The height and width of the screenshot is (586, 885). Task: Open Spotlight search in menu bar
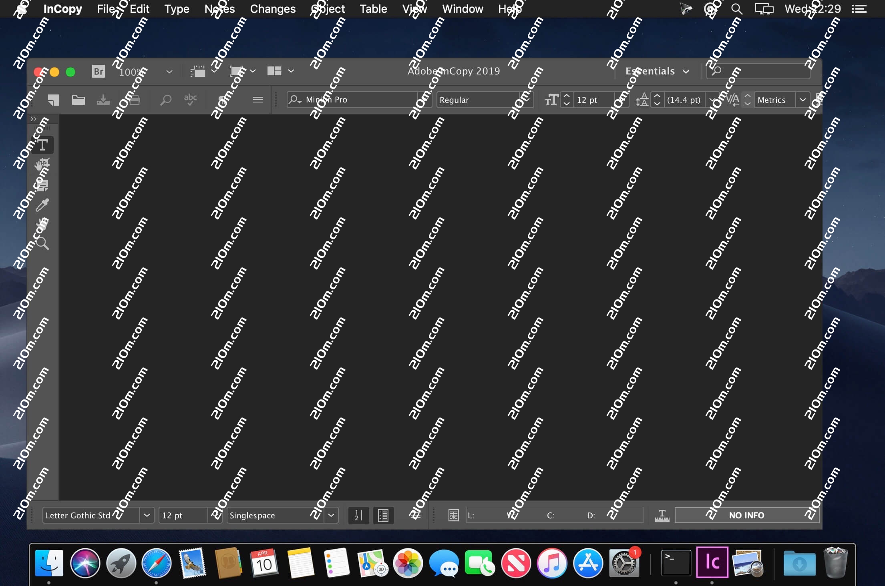click(736, 9)
